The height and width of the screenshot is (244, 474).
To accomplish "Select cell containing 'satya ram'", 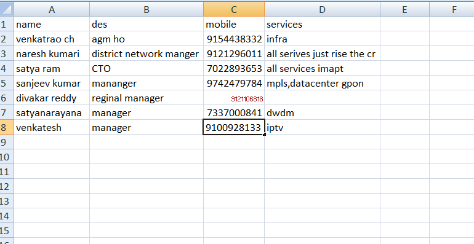I will (x=52, y=69).
